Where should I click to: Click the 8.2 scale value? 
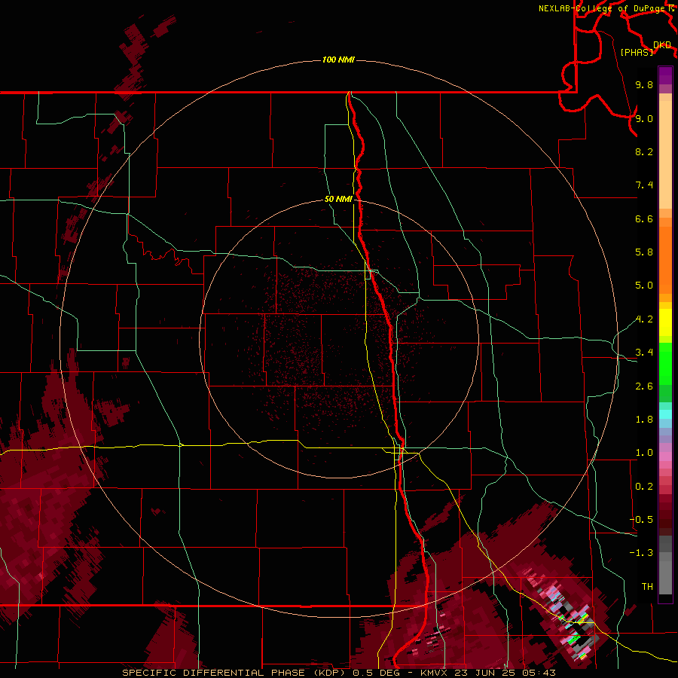[x=644, y=151]
